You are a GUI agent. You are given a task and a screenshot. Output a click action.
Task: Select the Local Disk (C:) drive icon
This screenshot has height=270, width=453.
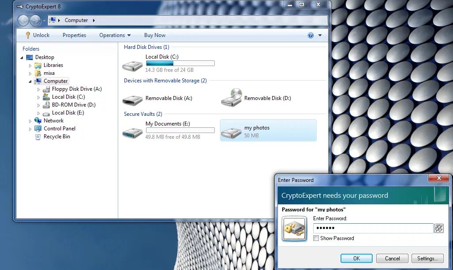click(x=132, y=66)
